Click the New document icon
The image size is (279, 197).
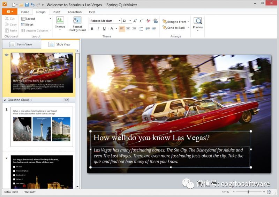14,5
